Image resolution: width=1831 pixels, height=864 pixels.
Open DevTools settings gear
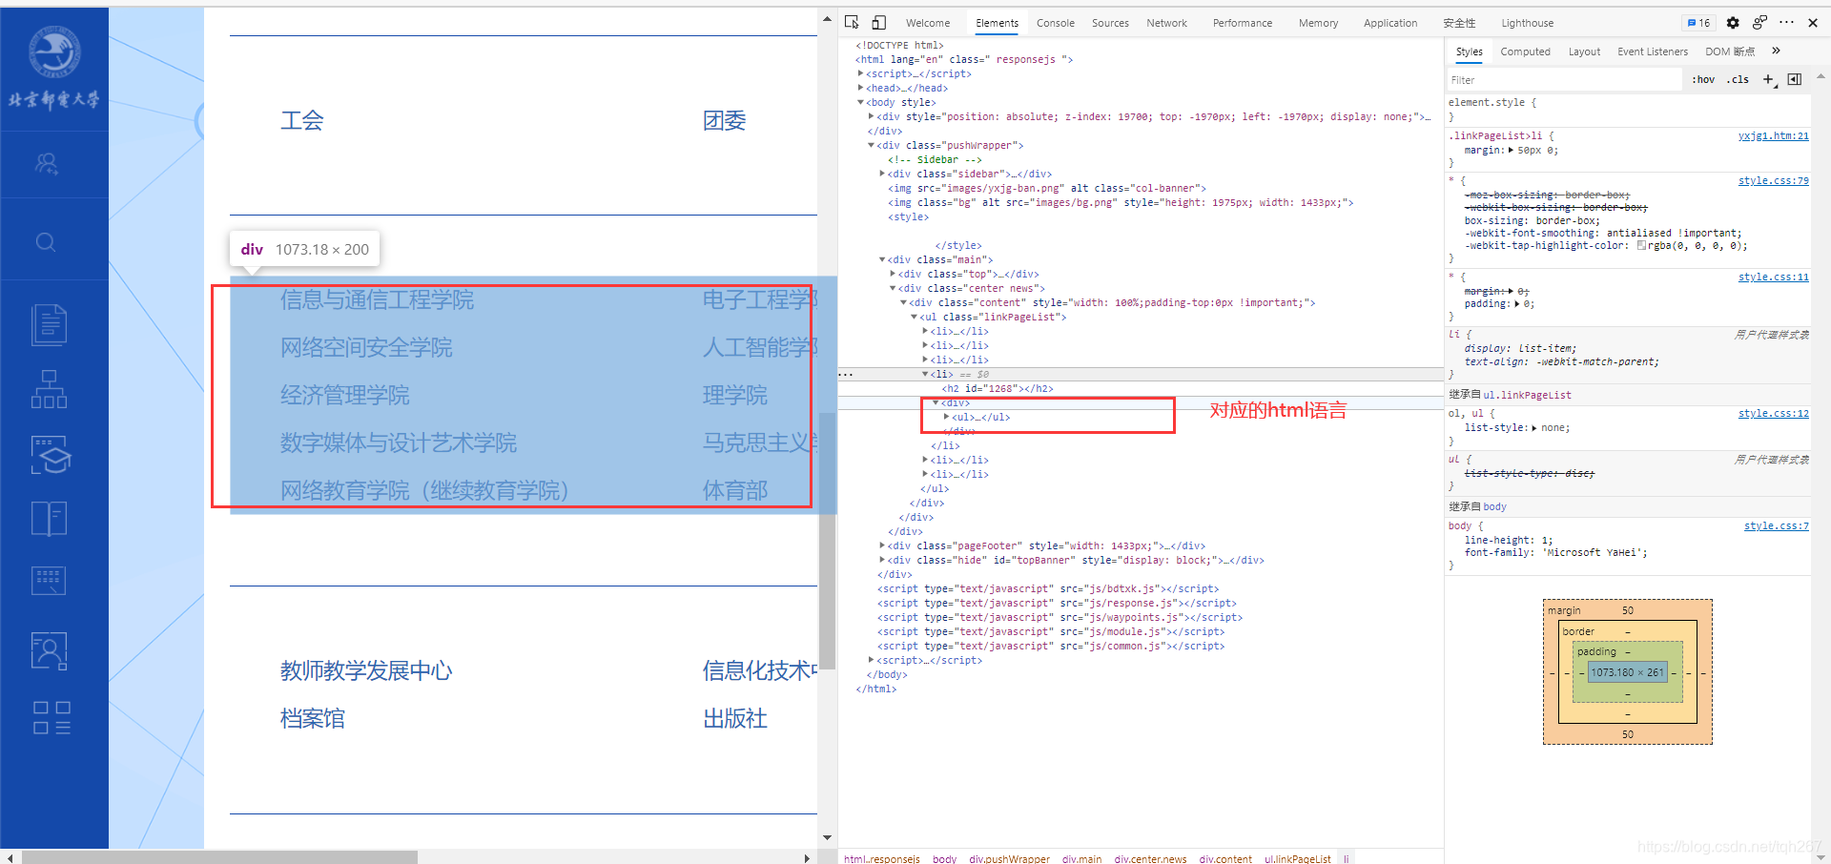pos(1733,23)
